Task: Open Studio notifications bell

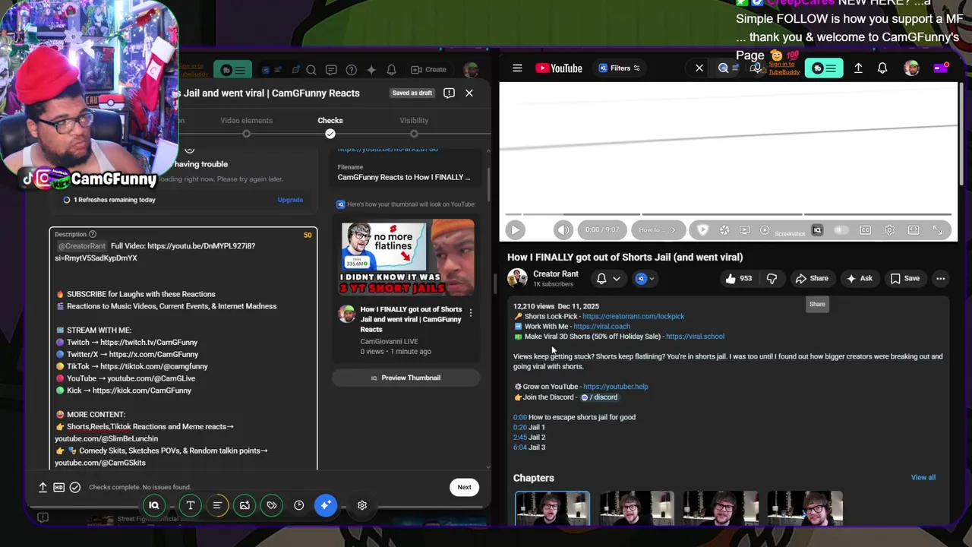Action: (391, 70)
